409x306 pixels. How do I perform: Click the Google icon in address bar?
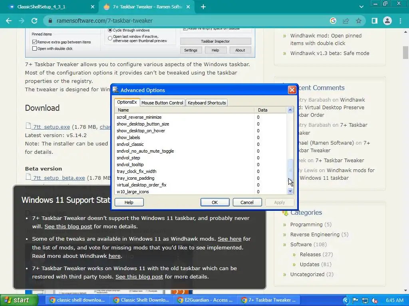(333, 21)
